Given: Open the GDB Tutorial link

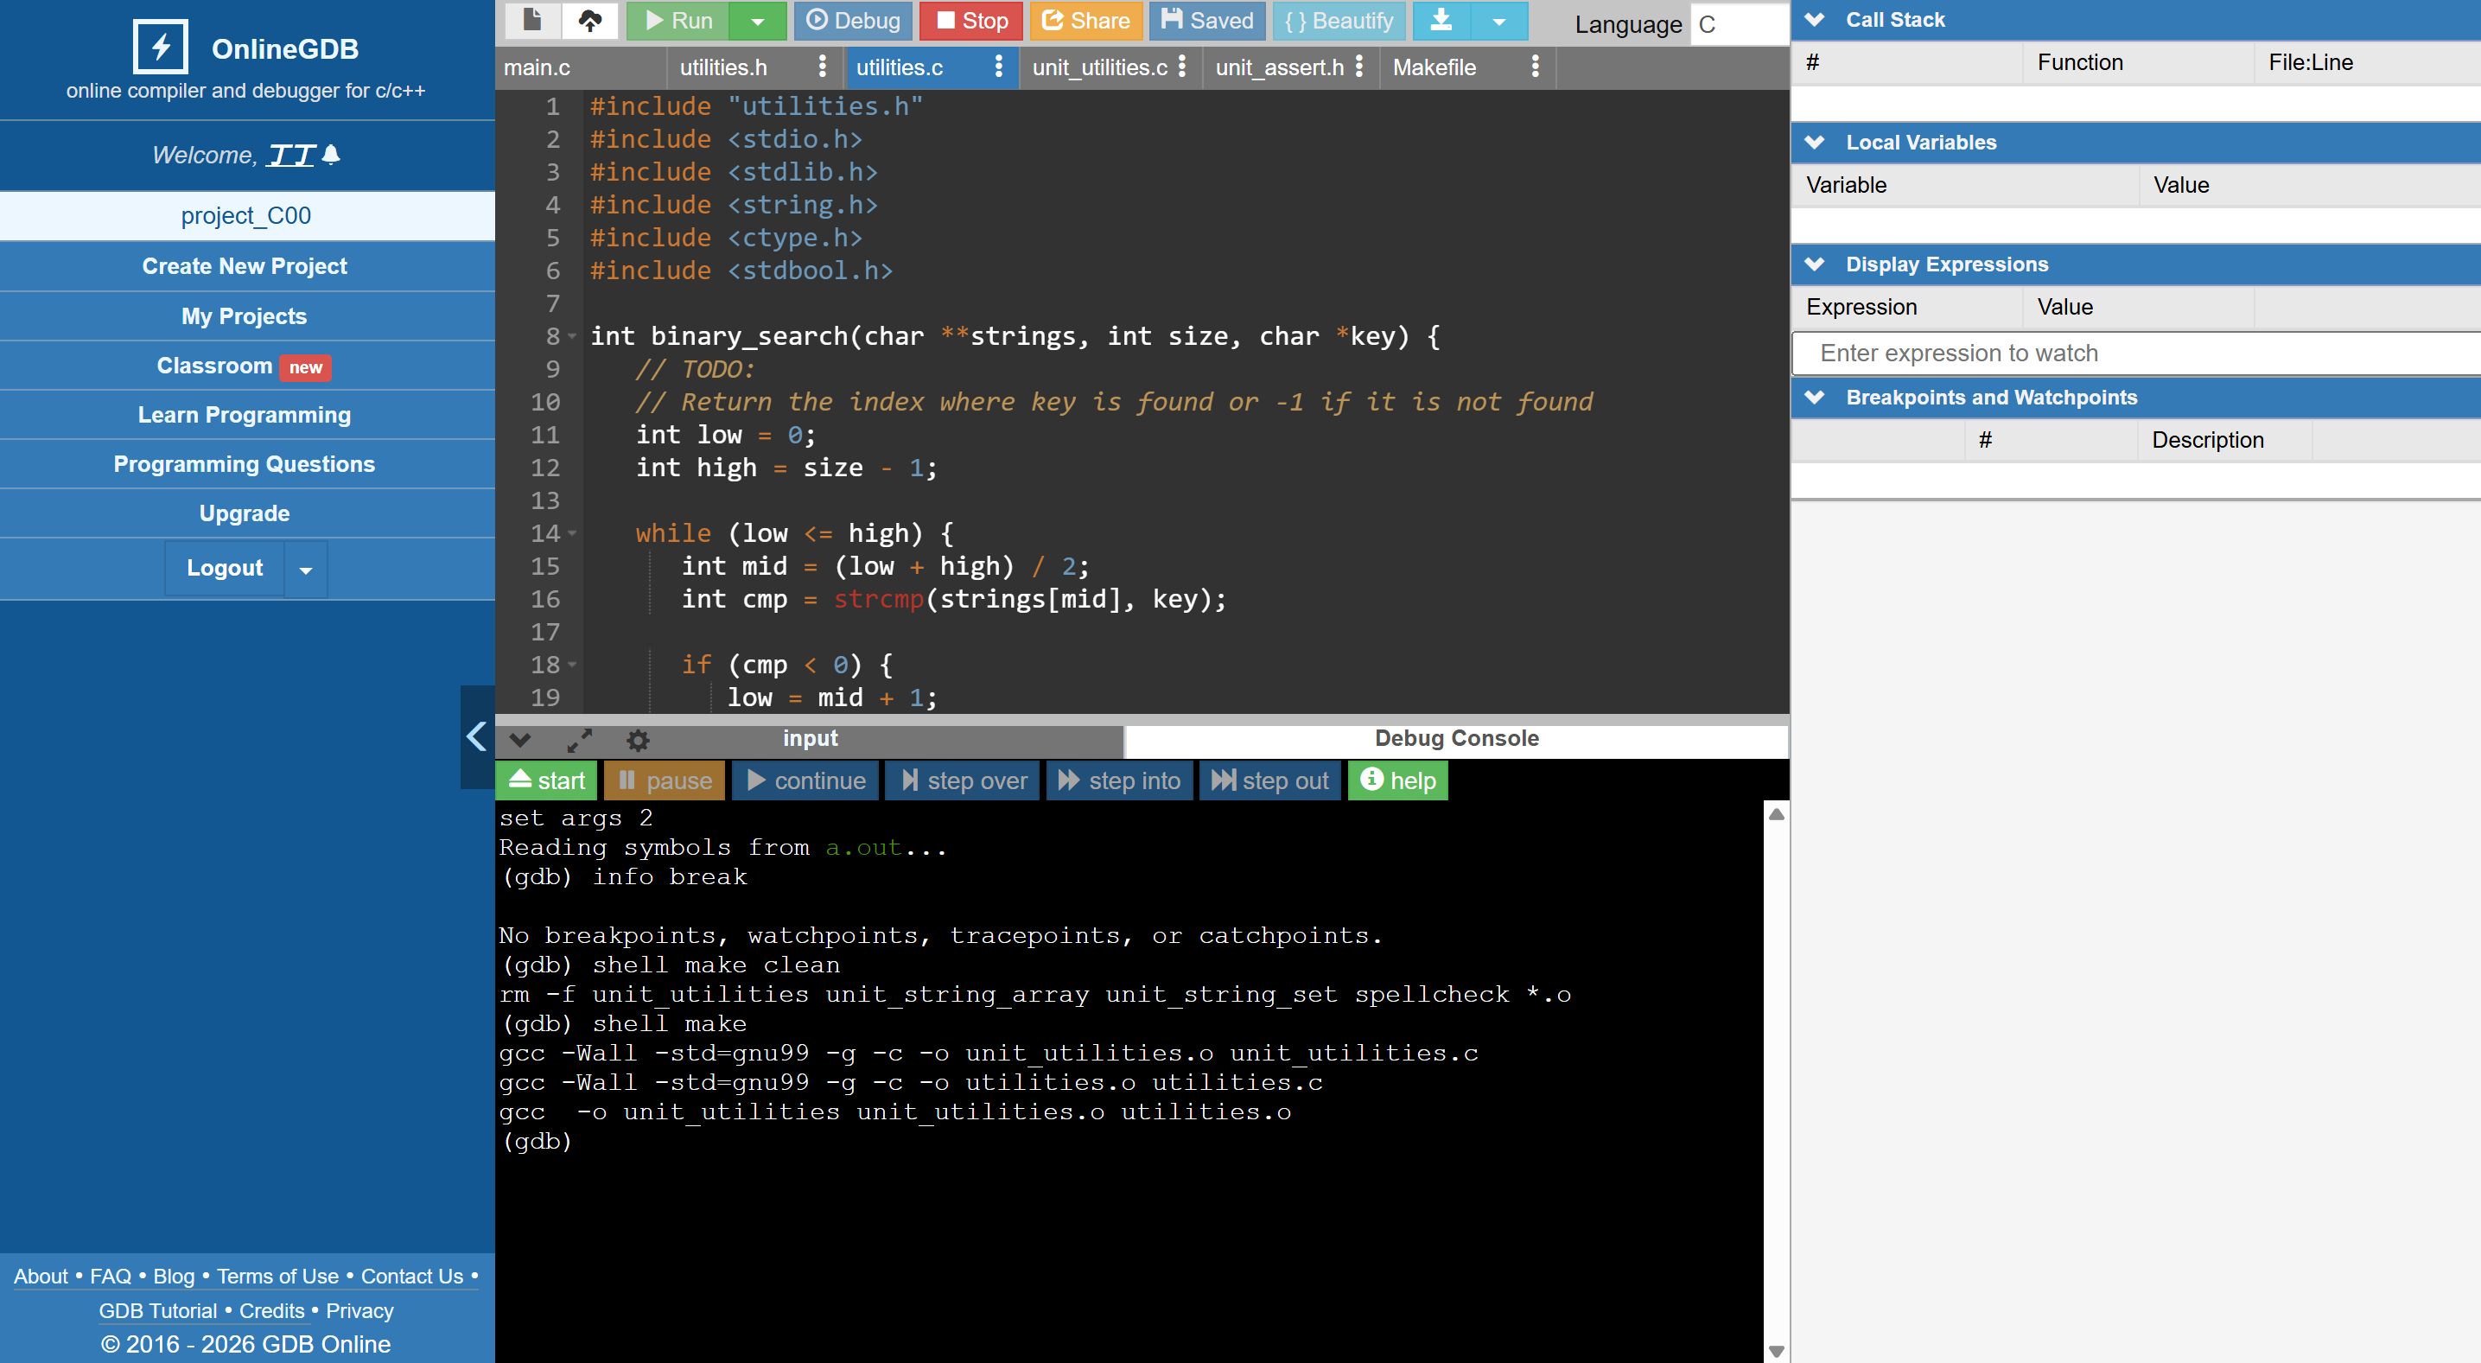Looking at the screenshot, I should (158, 1311).
